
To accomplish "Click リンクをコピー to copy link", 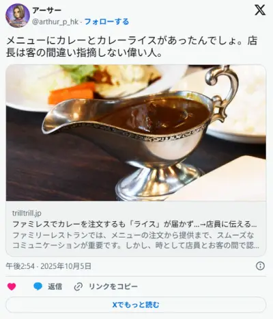I will pos(113,287).
